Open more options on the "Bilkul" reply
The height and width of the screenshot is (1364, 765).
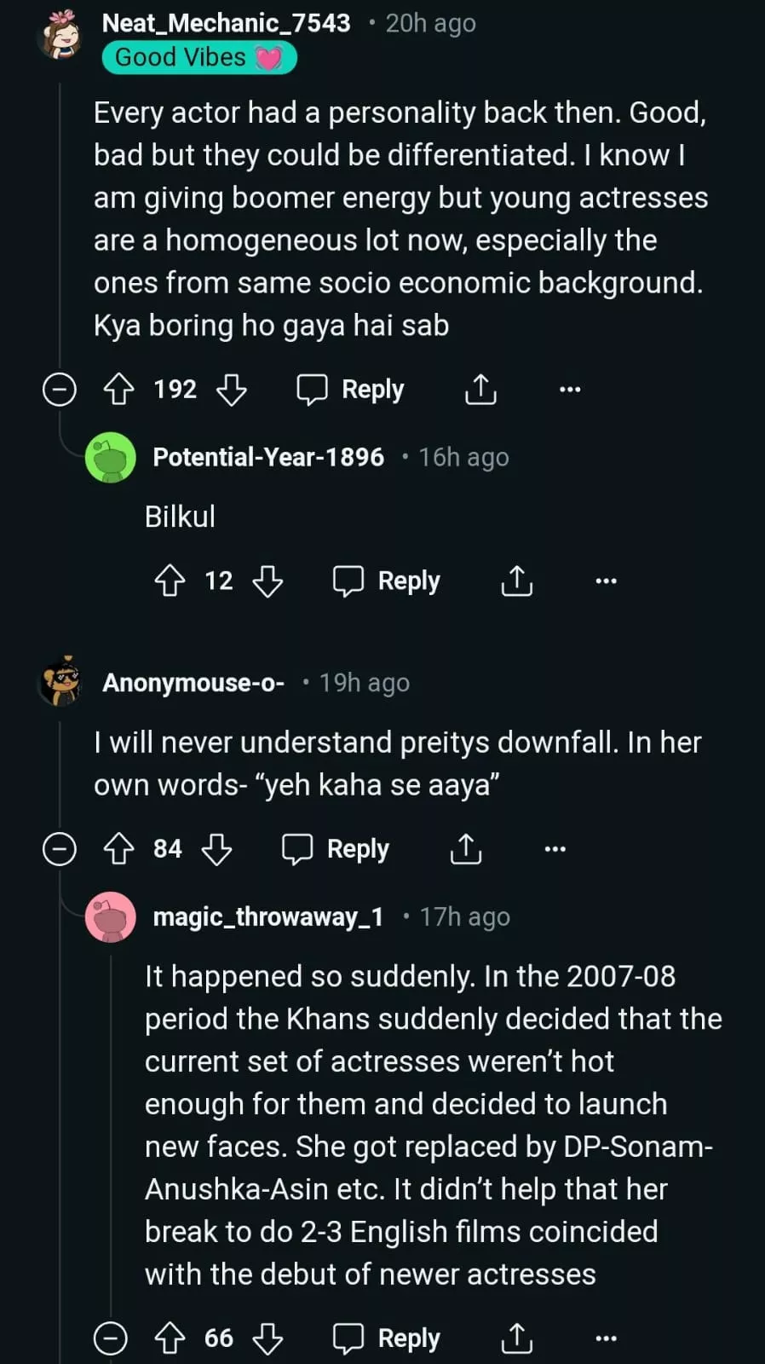click(x=606, y=581)
